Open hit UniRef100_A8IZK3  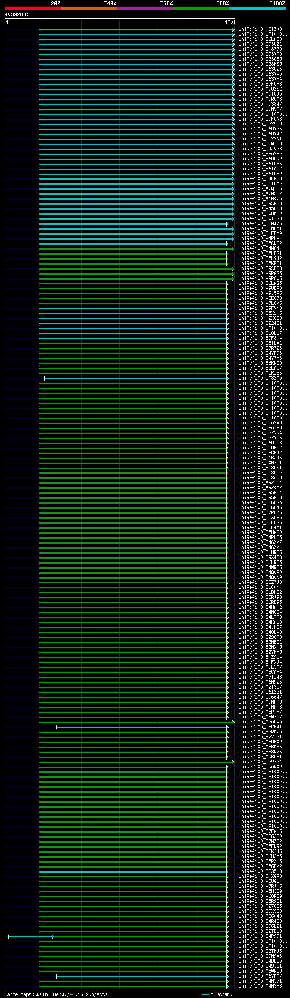pyautogui.click(x=260, y=29)
